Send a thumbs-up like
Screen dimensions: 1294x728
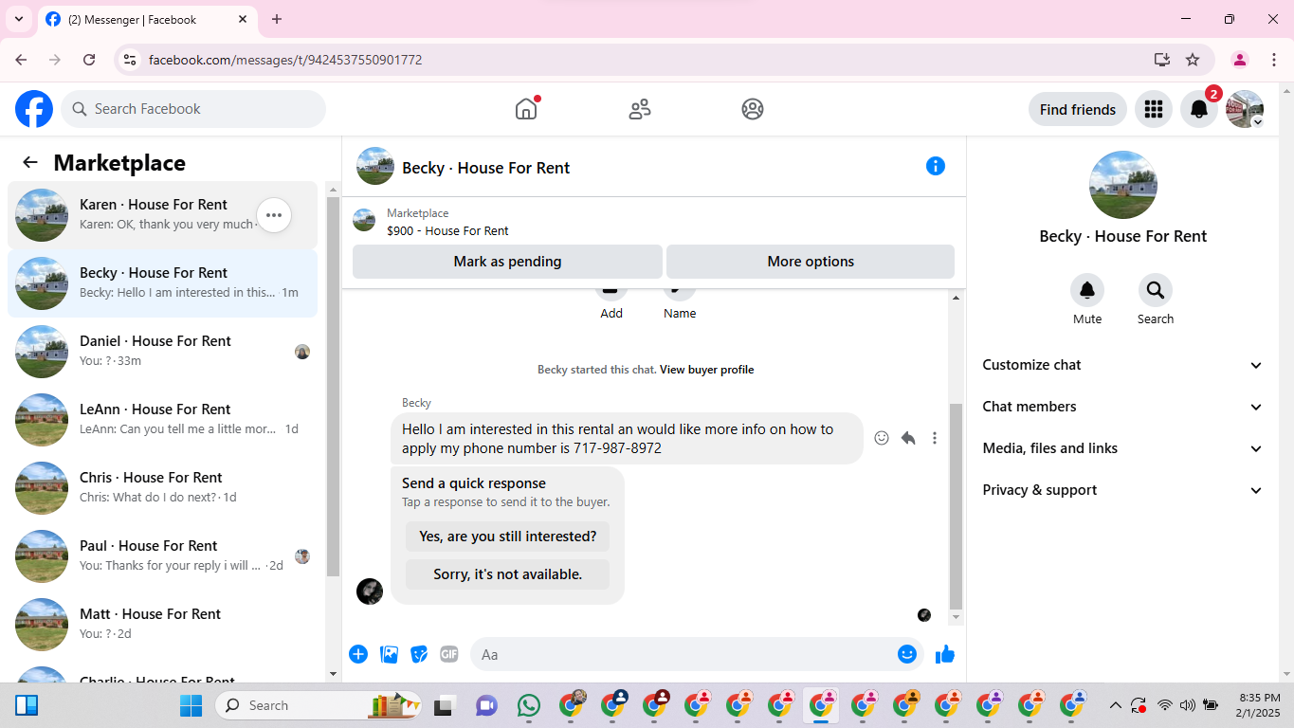click(x=945, y=654)
